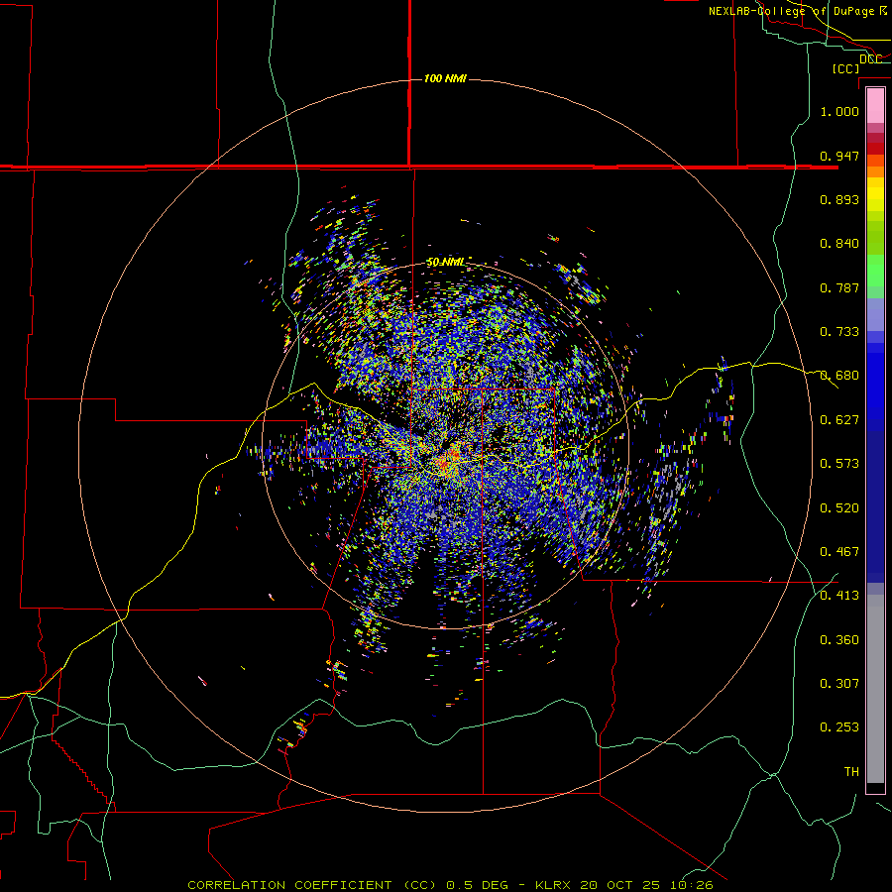Click the 0.253 legend value

[x=839, y=727]
